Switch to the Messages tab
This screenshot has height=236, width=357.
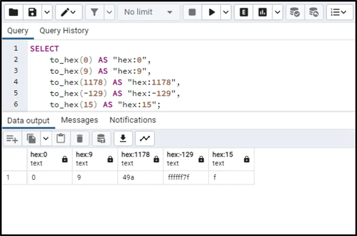pos(79,120)
